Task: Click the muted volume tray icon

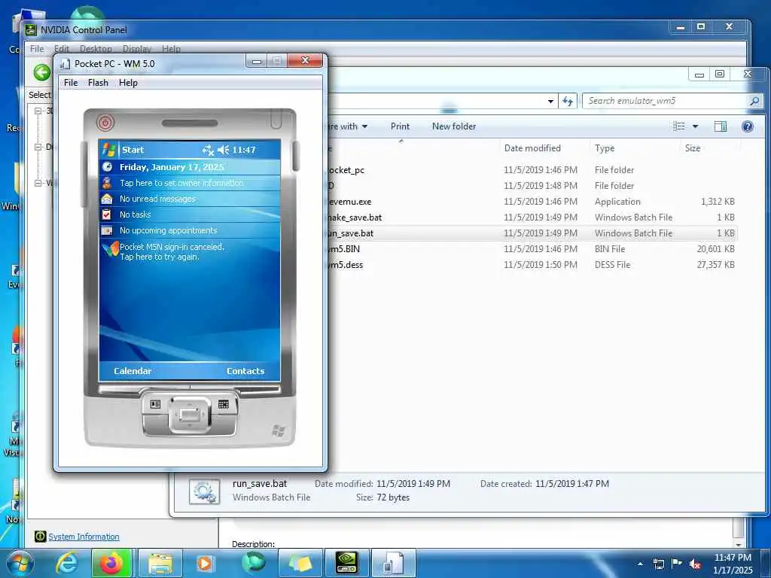Action: 695,564
